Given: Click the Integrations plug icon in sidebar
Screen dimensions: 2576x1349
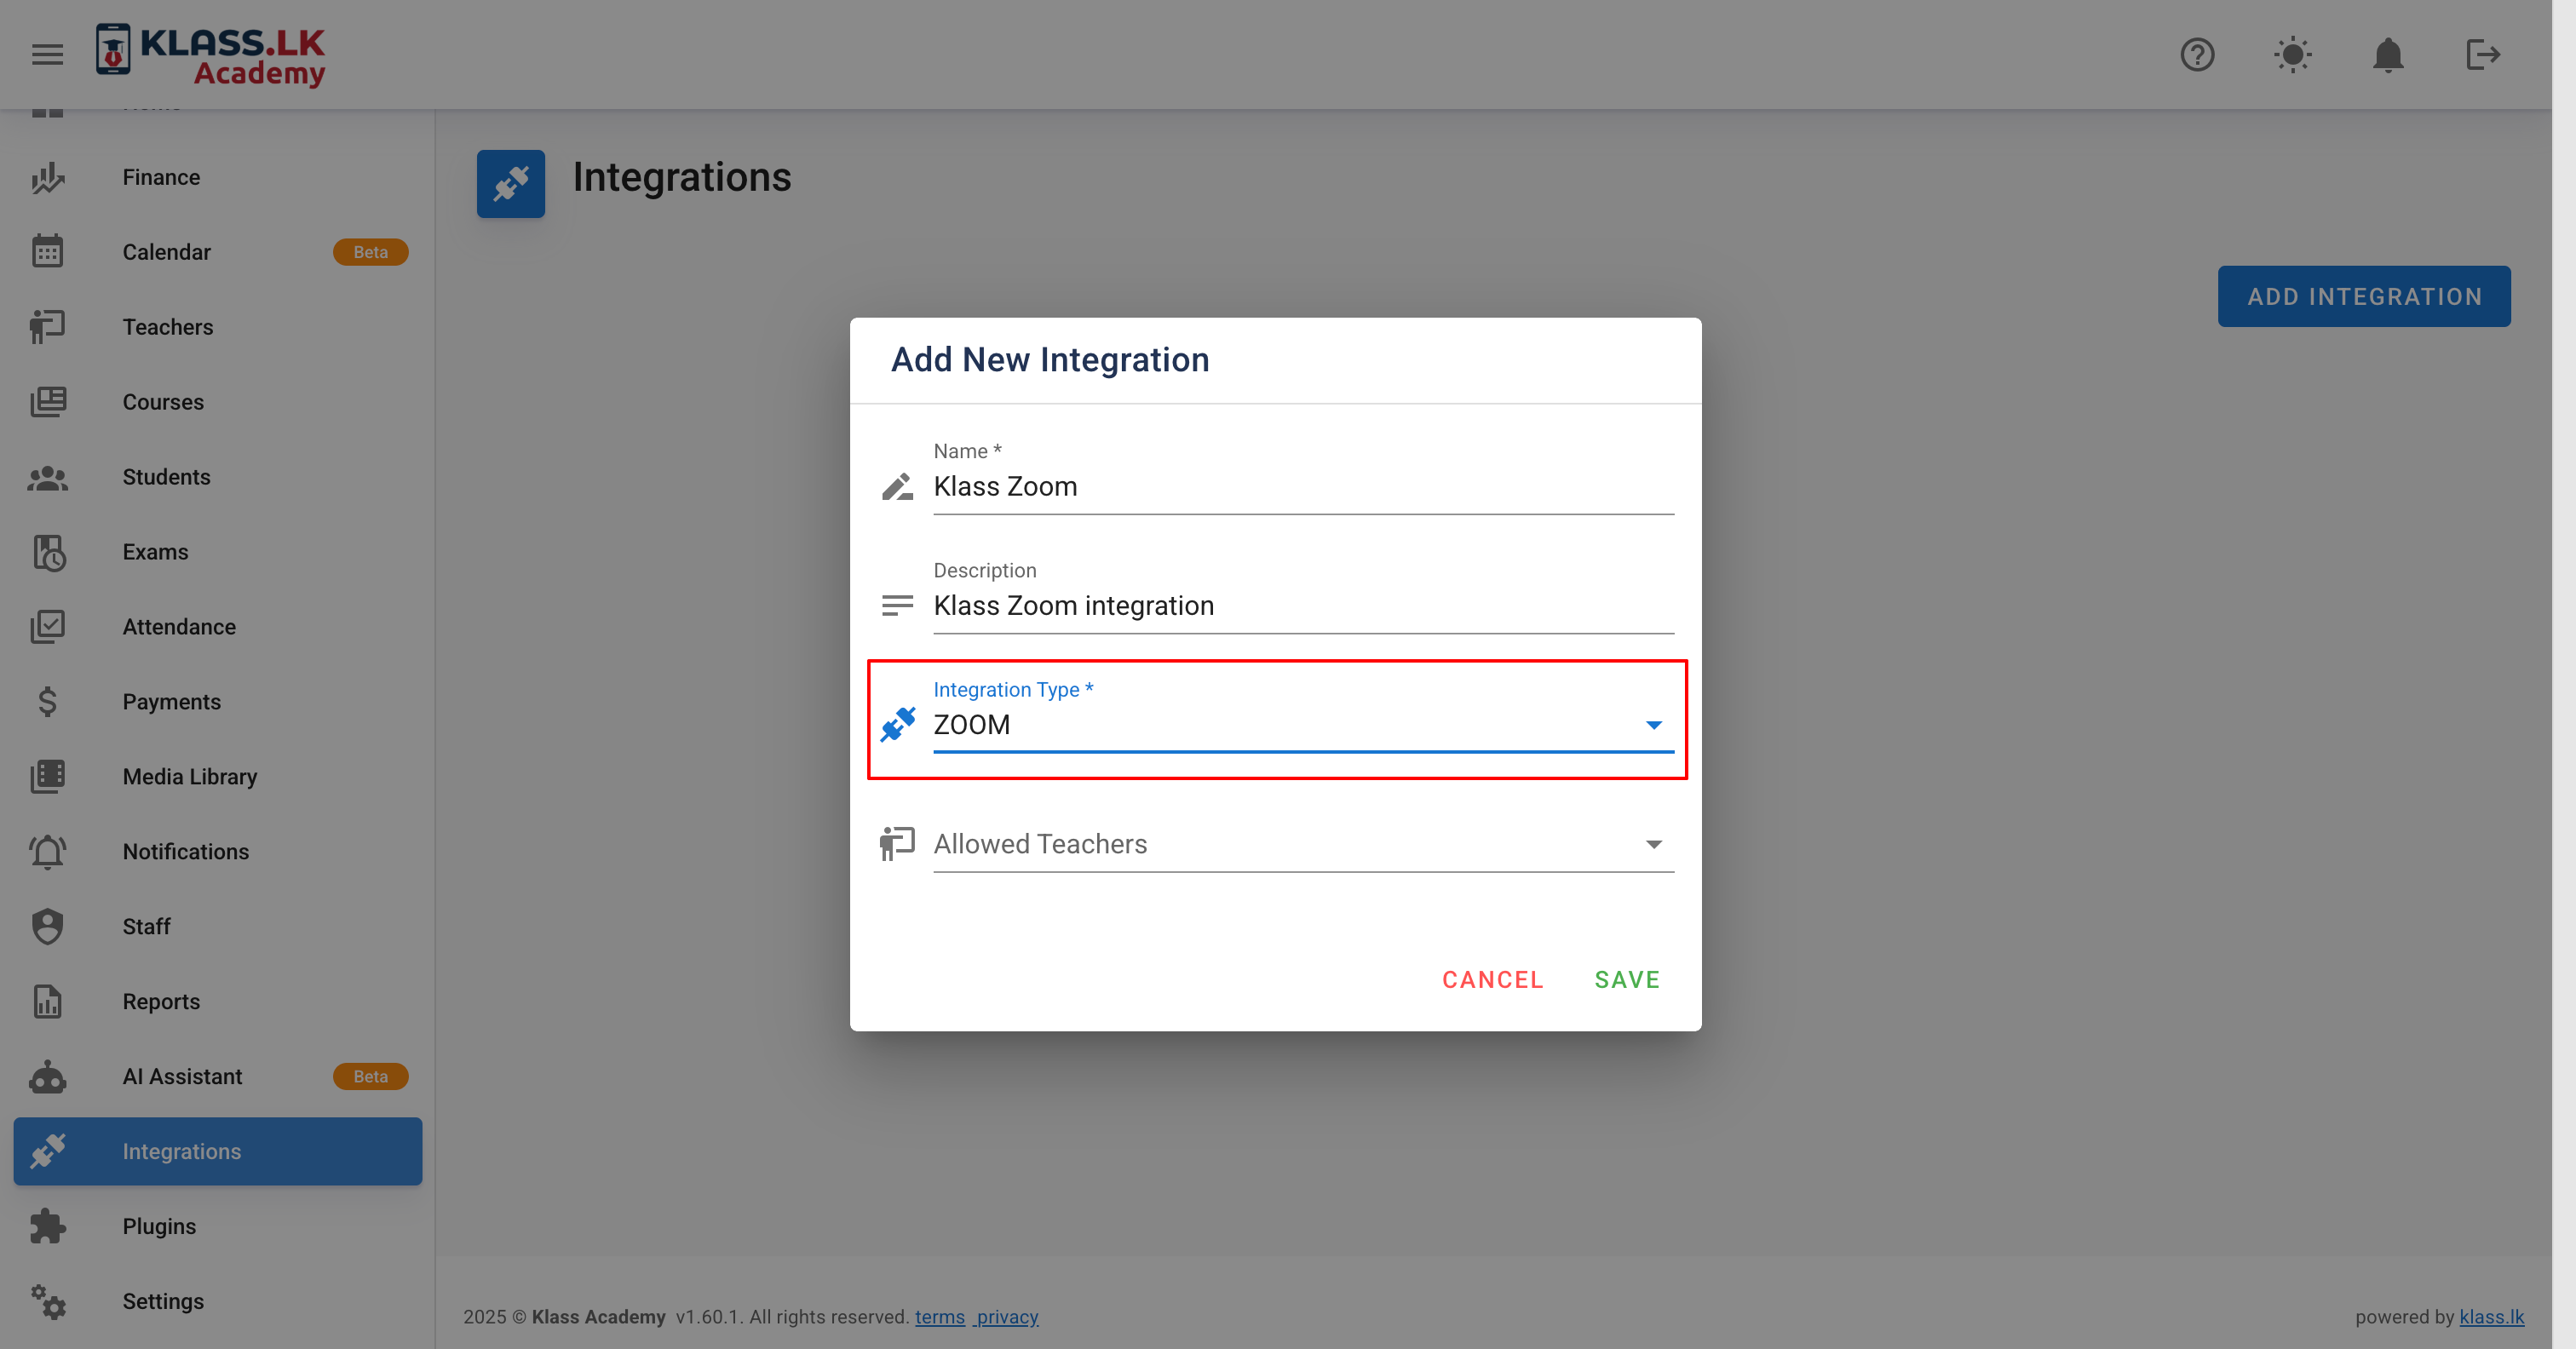Looking at the screenshot, I should click(x=47, y=1151).
